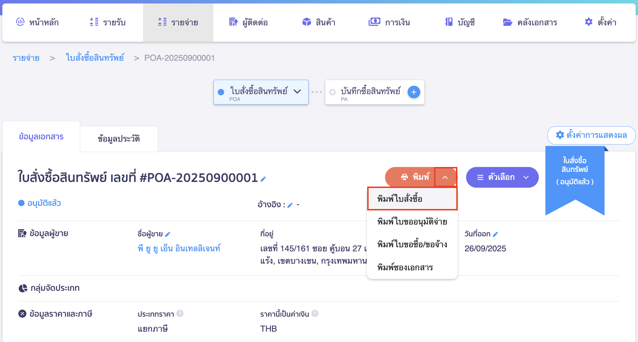
Task: Open ตั้งค่า from the top navigation gear
Action: coord(588,22)
